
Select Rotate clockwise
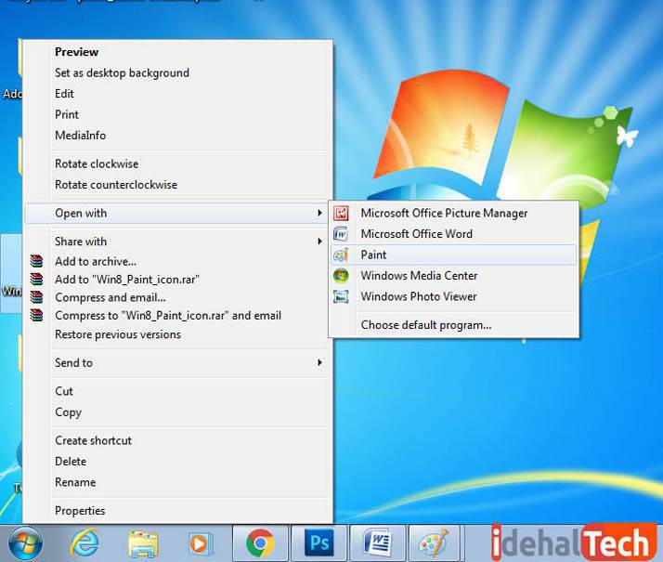coord(177,163)
